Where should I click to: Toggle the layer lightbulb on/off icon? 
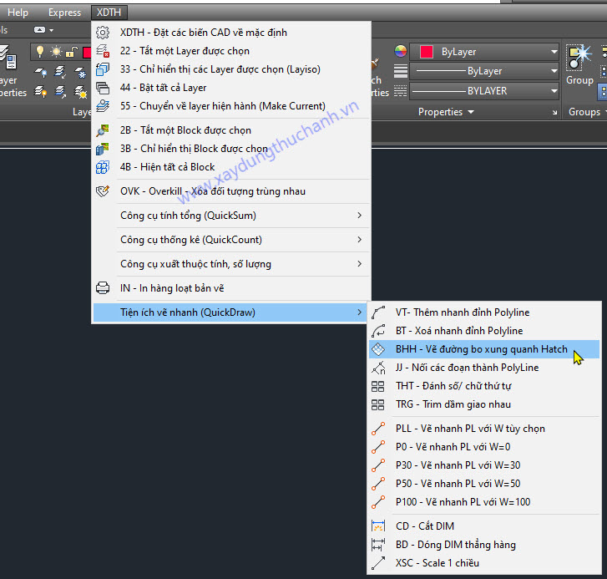coord(39,52)
